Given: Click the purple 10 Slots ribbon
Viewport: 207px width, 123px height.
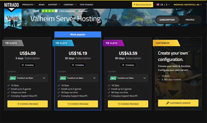Looking at the screenshot, I should pos(113,43).
